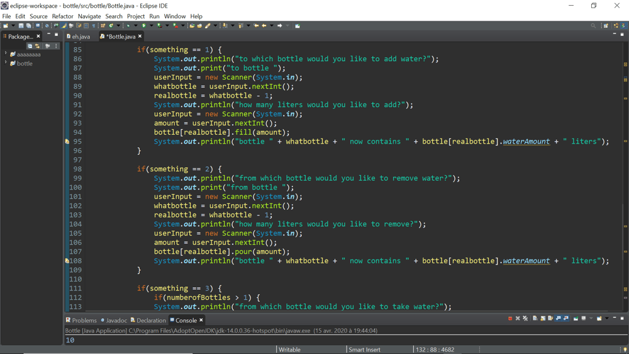
Task: Open the Package Explorer View Menu
Action: pos(56,46)
